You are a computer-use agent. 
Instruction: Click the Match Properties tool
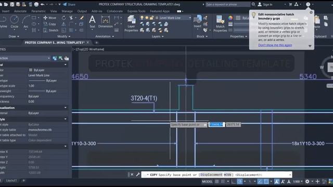(220, 24)
